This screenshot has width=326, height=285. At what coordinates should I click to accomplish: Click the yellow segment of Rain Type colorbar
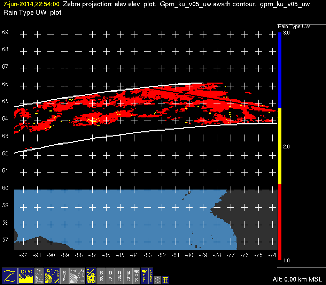pos(280,146)
